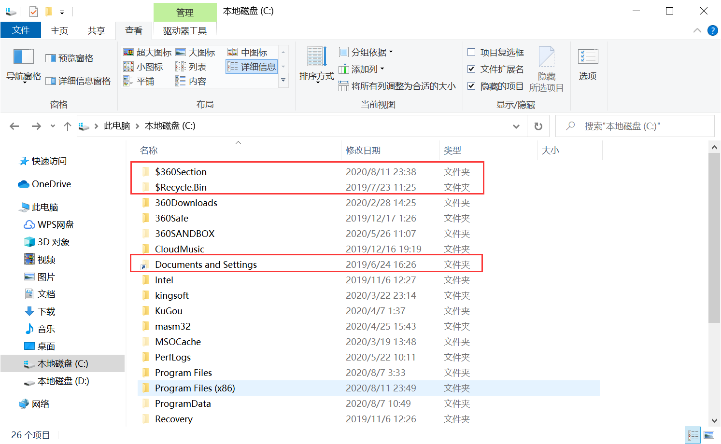This screenshot has height=444, width=721.
Task: Select 下载 in the navigation pane
Action: (x=41, y=311)
